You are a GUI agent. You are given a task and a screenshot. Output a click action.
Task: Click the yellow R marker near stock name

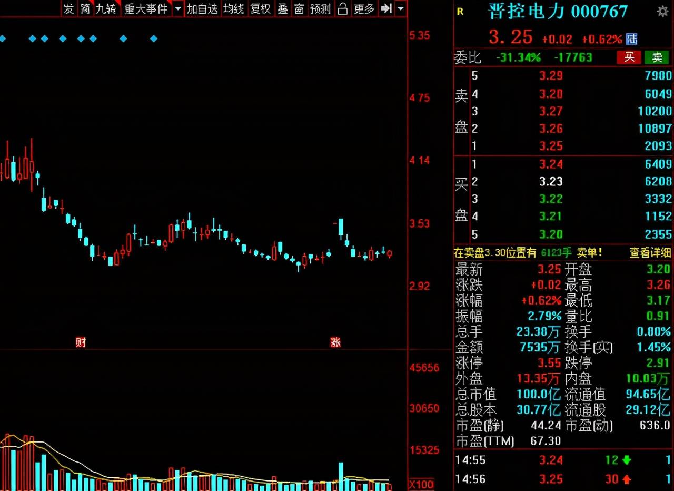tap(460, 12)
